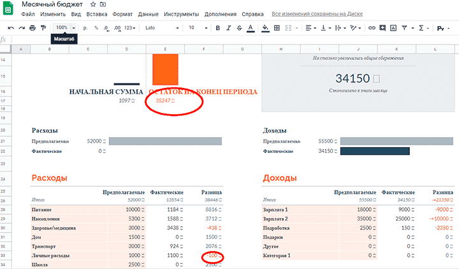Click the Print icon
Image resolution: width=459 pixels, height=269 pixels.
[32, 28]
